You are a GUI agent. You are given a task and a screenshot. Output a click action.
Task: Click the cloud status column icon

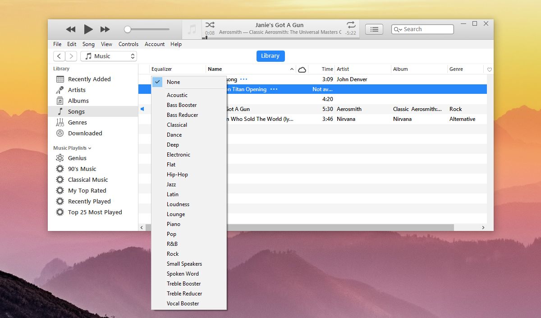click(302, 69)
